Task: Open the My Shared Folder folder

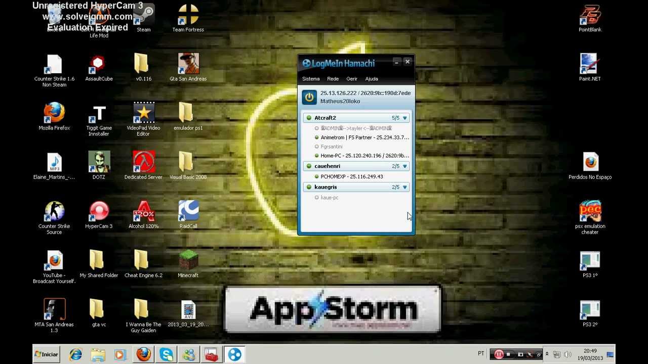Action: (99, 264)
